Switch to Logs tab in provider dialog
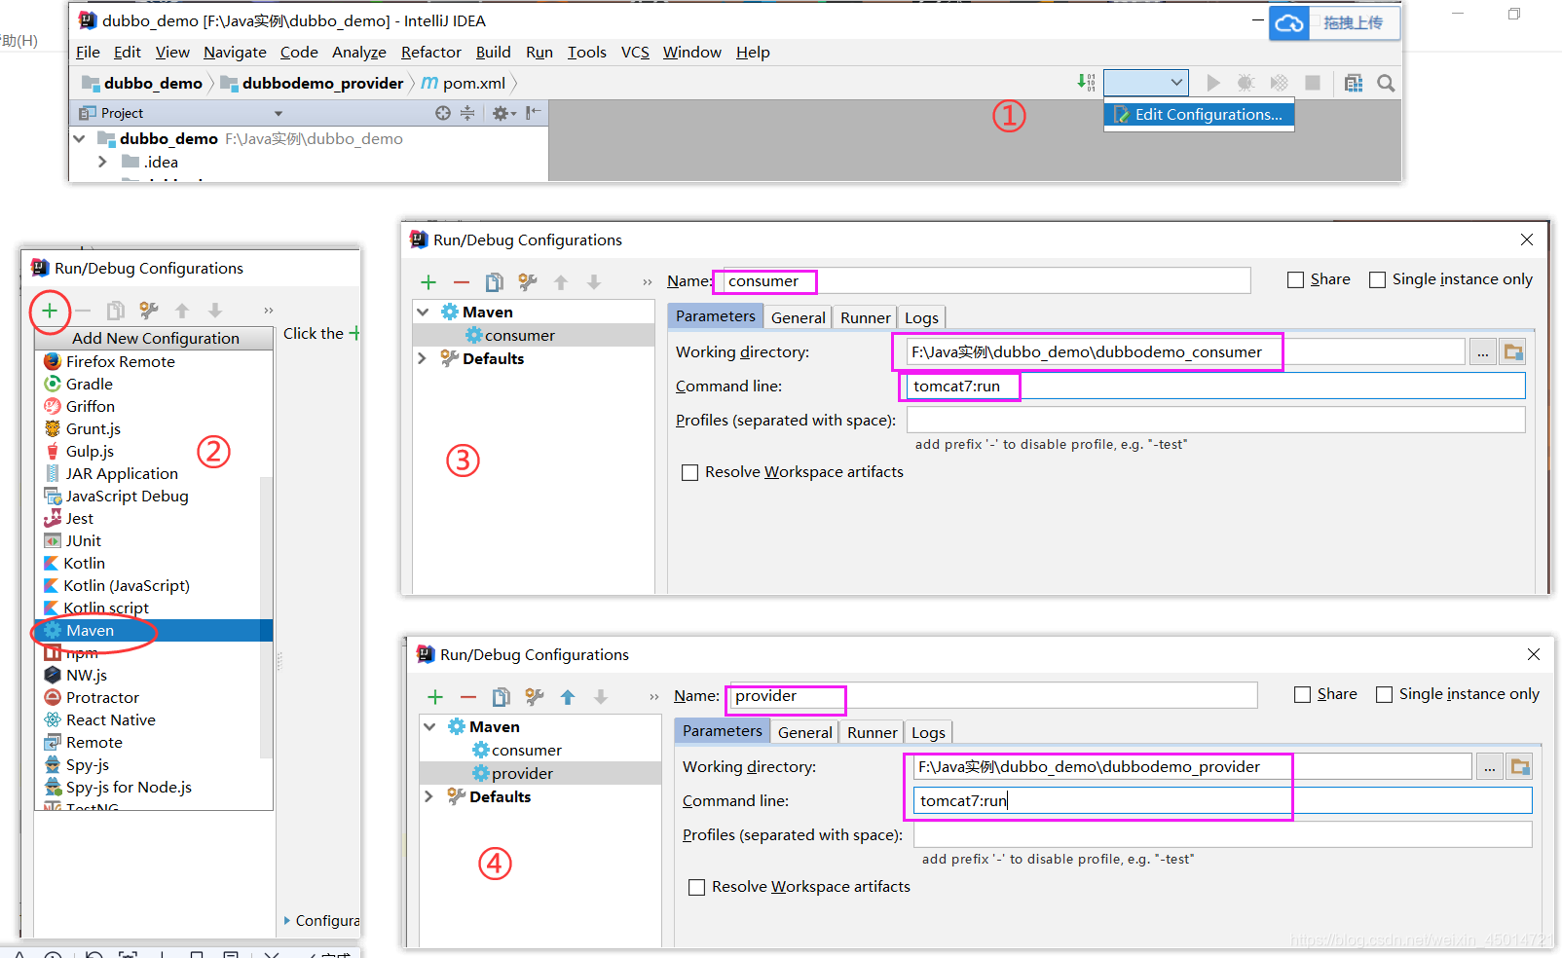This screenshot has width=1562, height=958. click(928, 732)
